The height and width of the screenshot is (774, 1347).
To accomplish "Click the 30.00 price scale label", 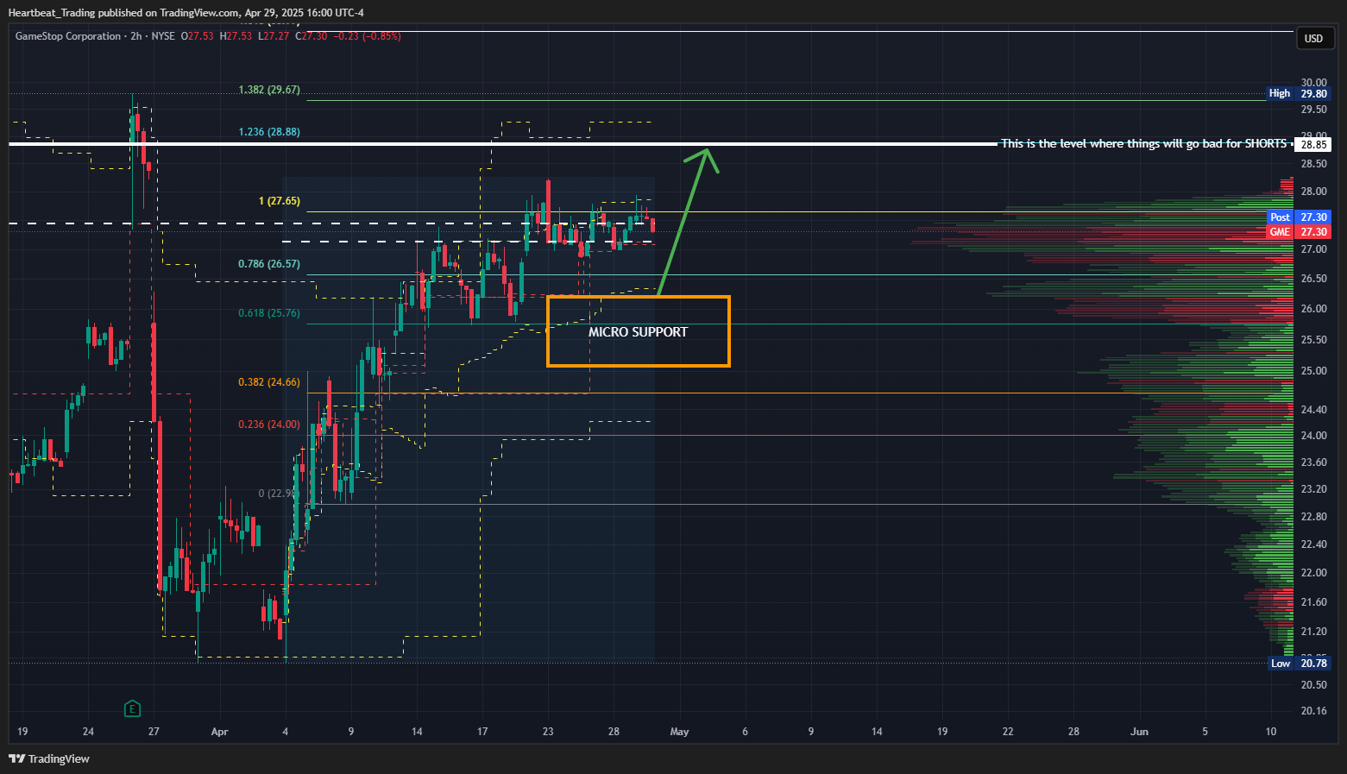I will click(1314, 83).
